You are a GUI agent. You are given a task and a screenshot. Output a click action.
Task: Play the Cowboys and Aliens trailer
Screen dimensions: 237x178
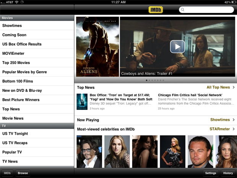pyautogui.click(x=177, y=47)
